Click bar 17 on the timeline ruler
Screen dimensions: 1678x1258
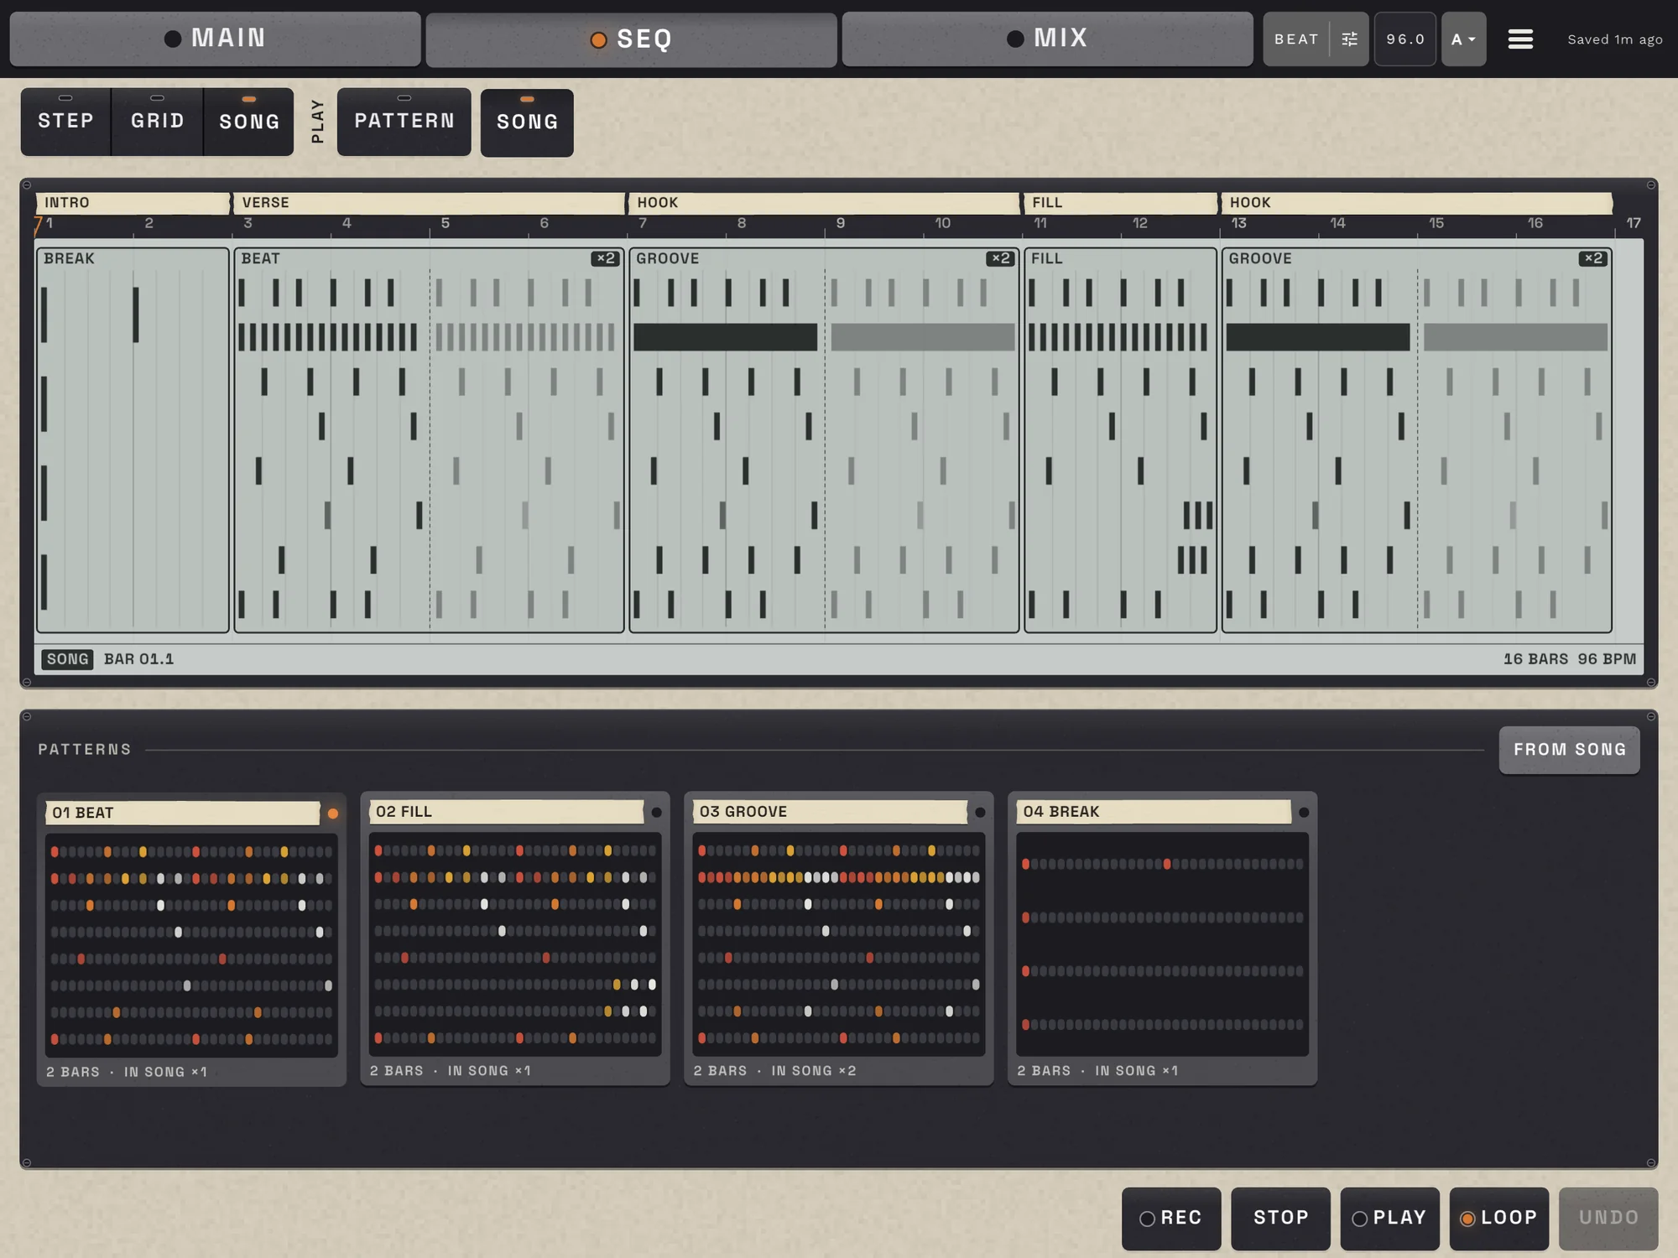click(x=1633, y=223)
